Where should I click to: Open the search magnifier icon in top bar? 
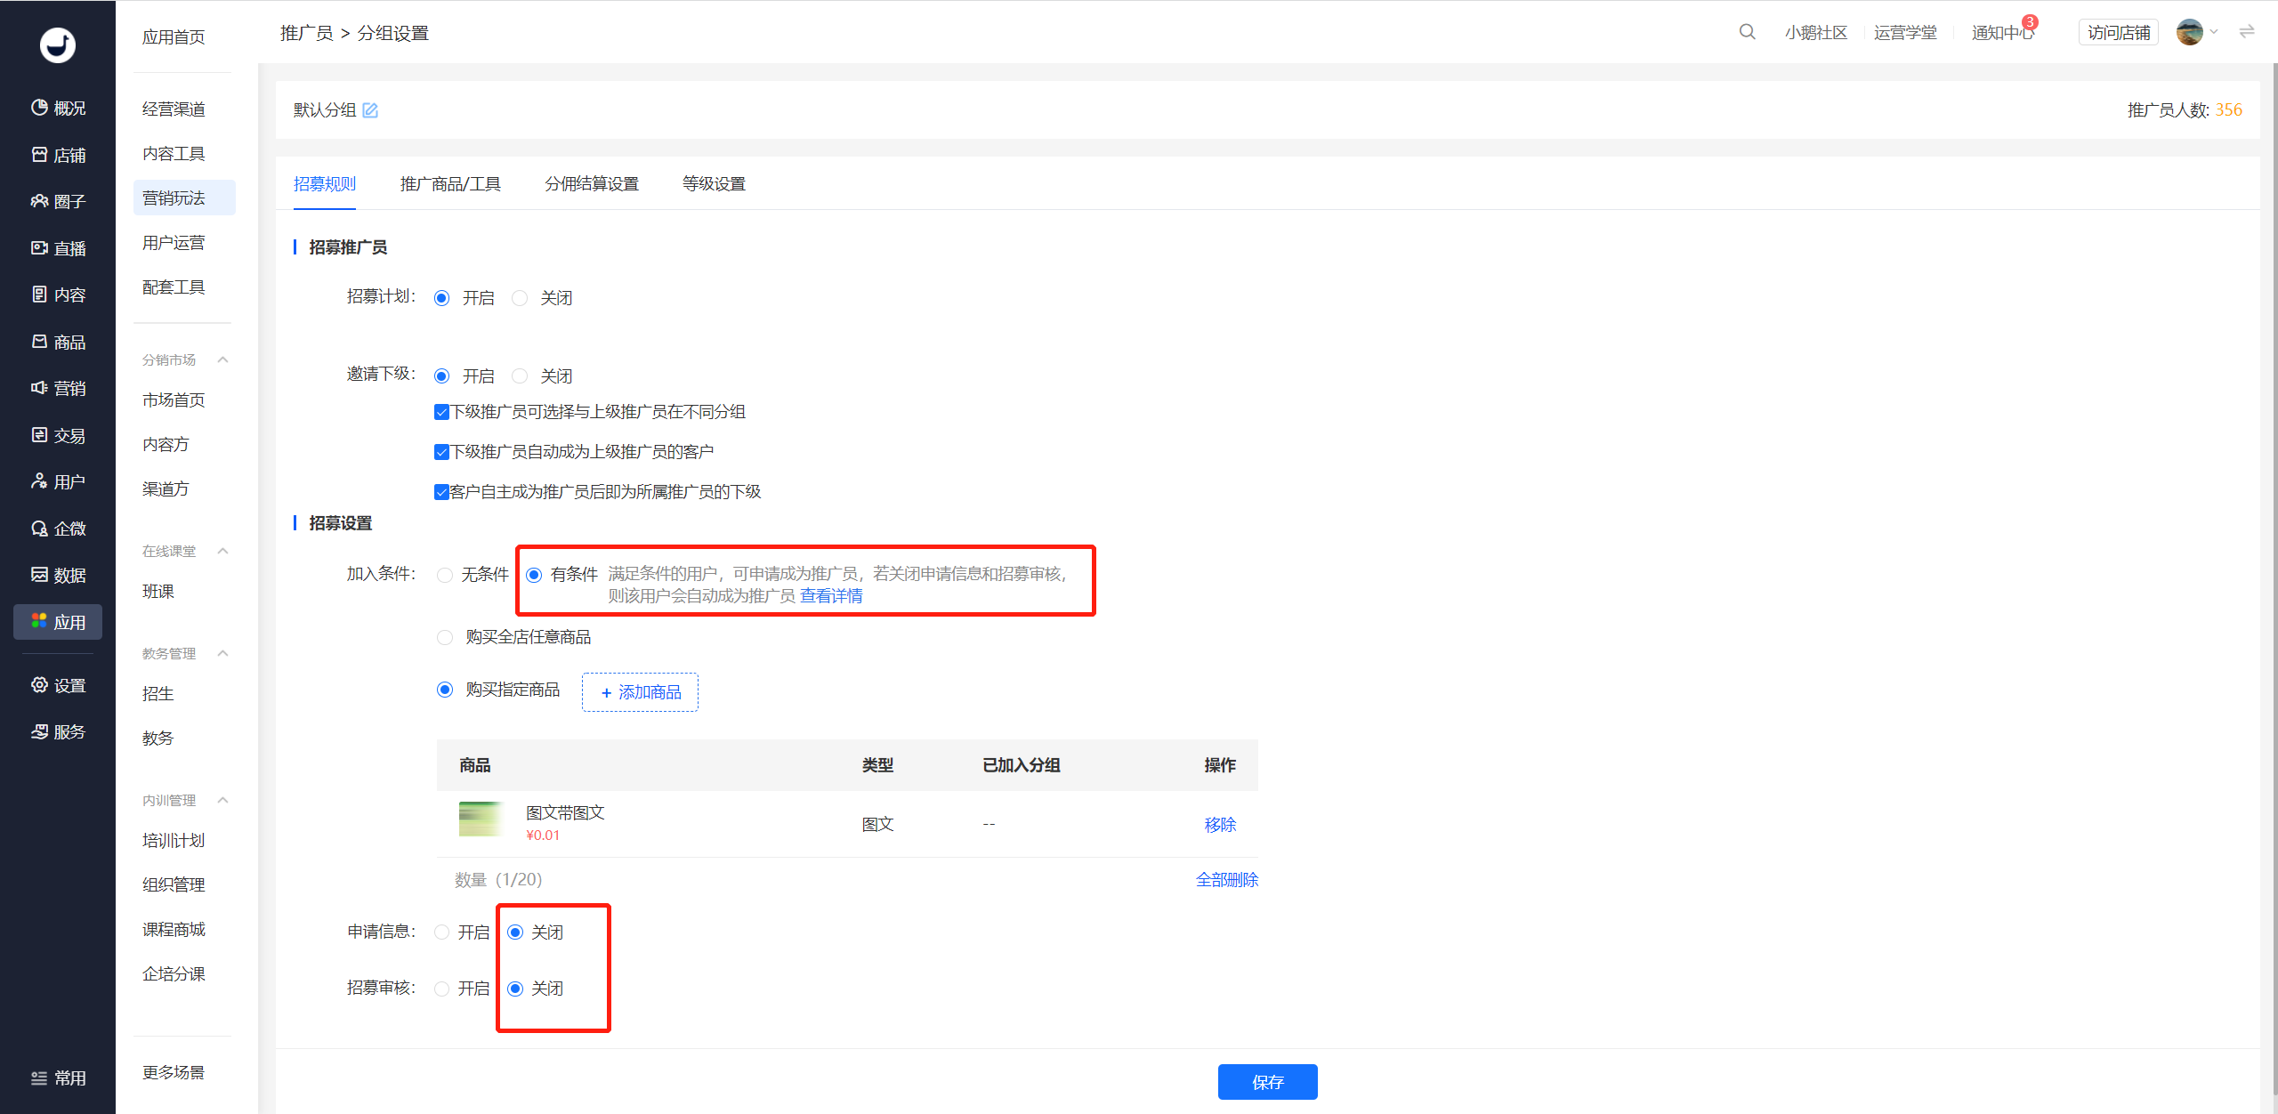[x=1747, y=32]
